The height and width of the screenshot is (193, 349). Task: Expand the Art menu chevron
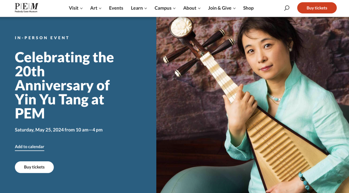(100, 8)
